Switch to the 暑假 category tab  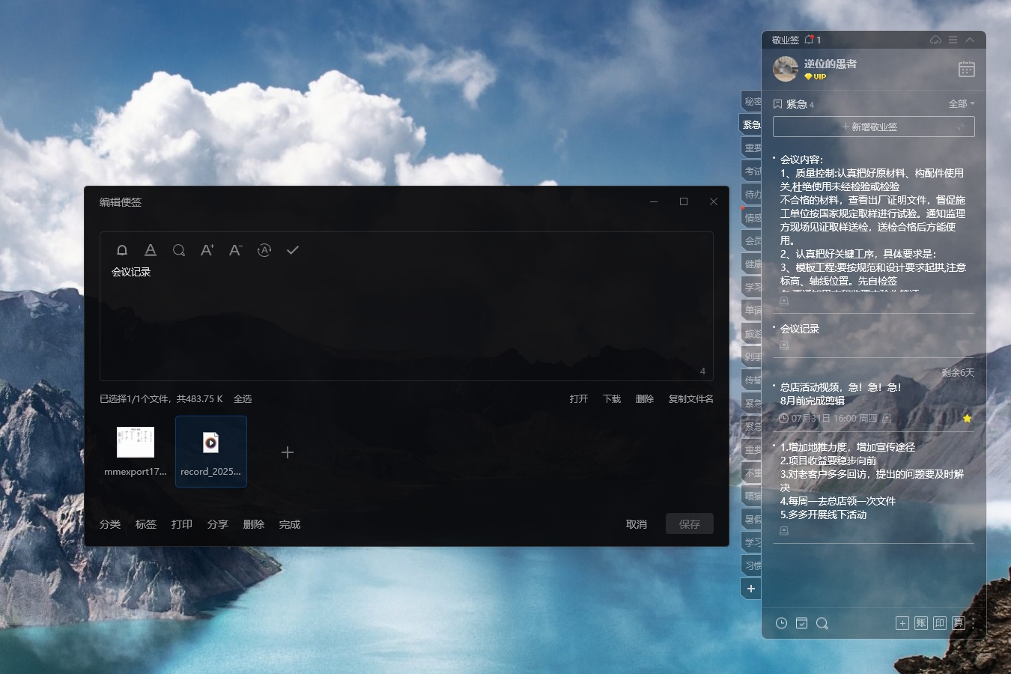(x=751, y=519)
